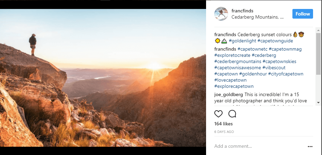The height and width of the screenshot is (155, 322).
Task: Like the post with heart icon
Action: pyautogui.click(x=218, y=114)
